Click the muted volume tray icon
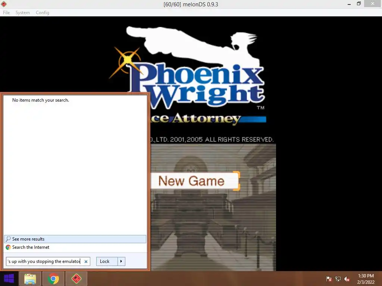382x286 pixels. coord(347,279)
